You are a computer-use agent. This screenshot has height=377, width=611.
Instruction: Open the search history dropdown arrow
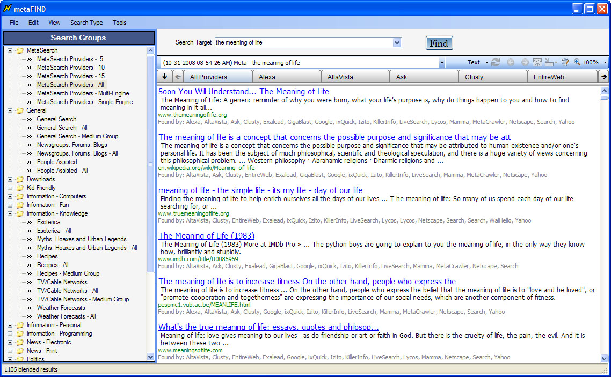(x=441, y=63)
